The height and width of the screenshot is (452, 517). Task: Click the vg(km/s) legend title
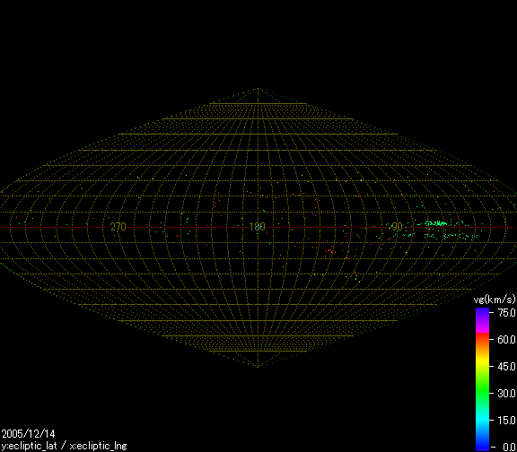(495, 300)
